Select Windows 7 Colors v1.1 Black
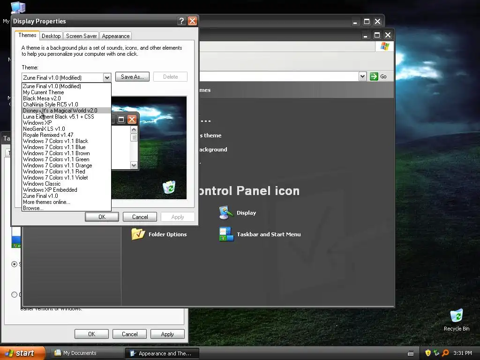The height and width of the screenshot is (360, 480). (x=67, y=141)
